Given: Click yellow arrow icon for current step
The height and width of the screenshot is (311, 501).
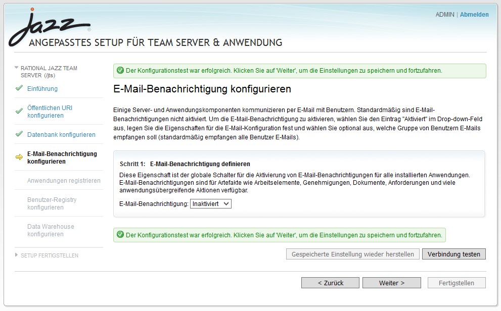Looking at the screenshot, I should pos(19,158).
